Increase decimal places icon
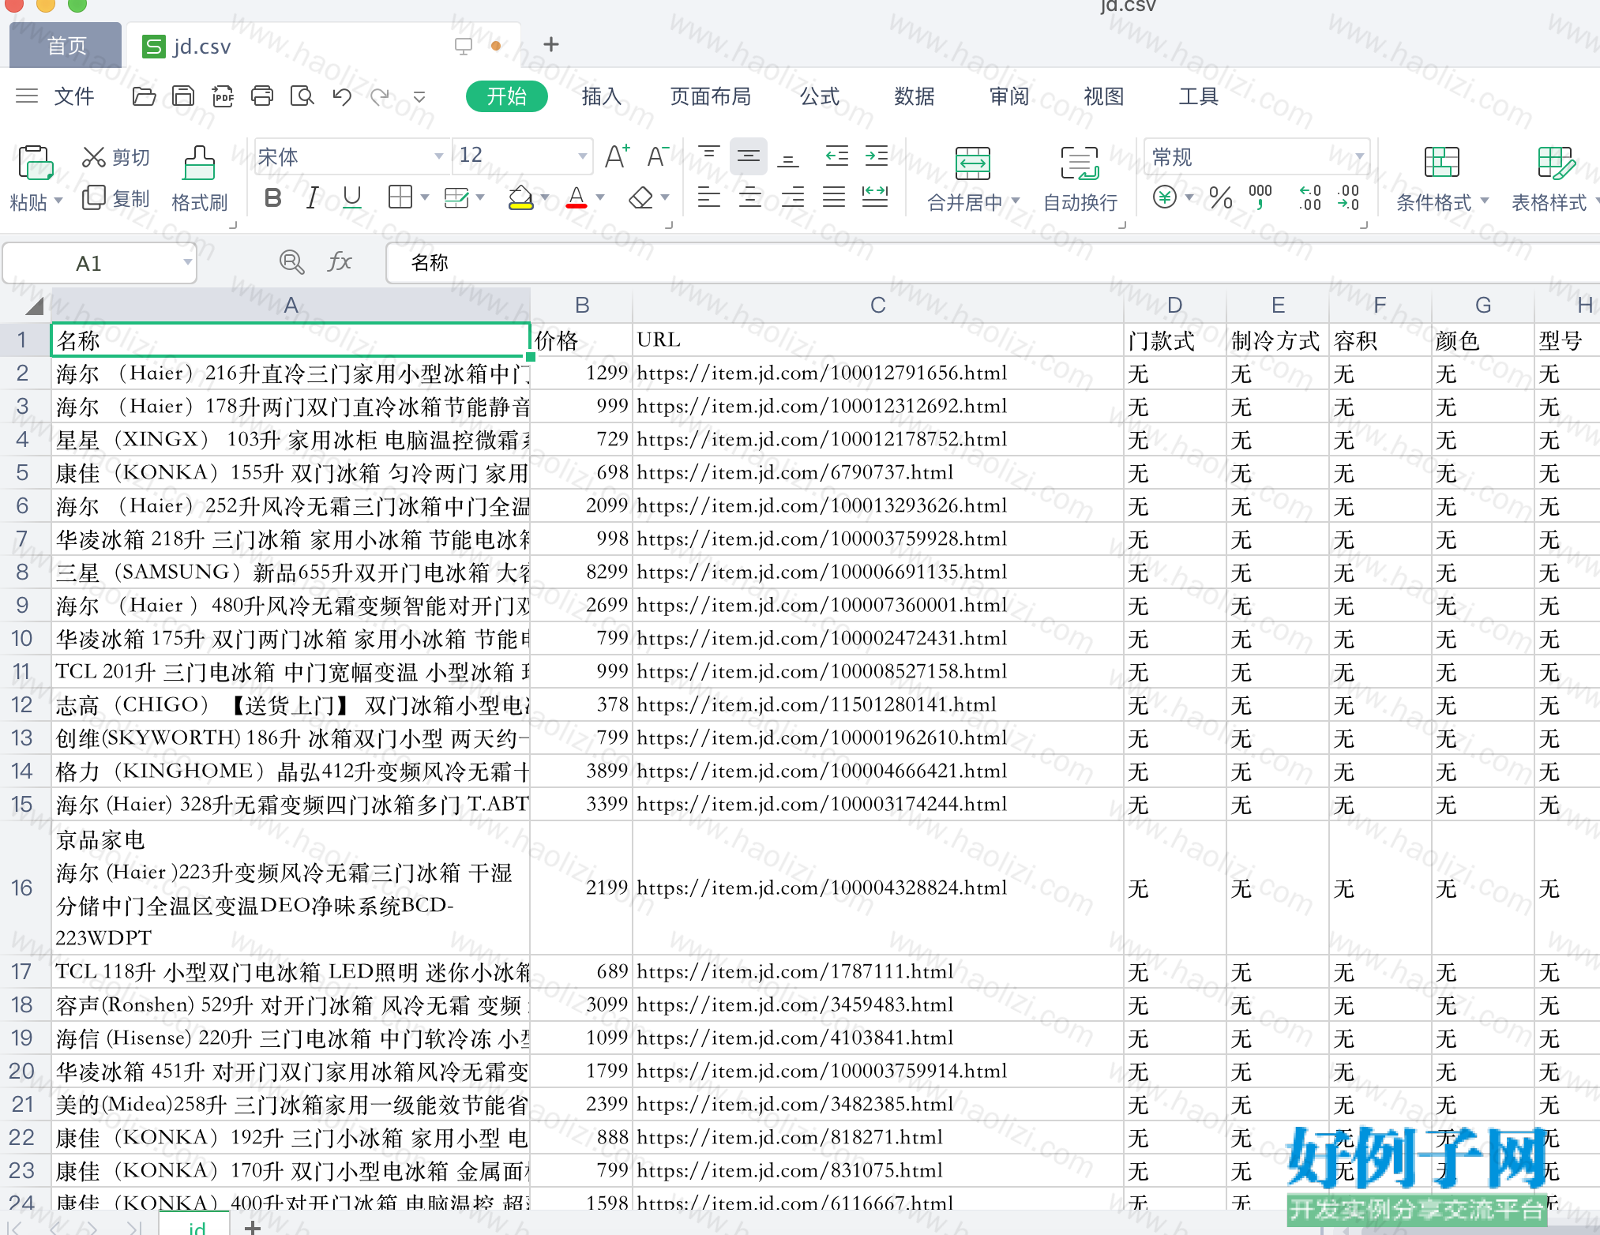The width and height of the screenshot is (1600, 1235). click(x=1310, y=197)
